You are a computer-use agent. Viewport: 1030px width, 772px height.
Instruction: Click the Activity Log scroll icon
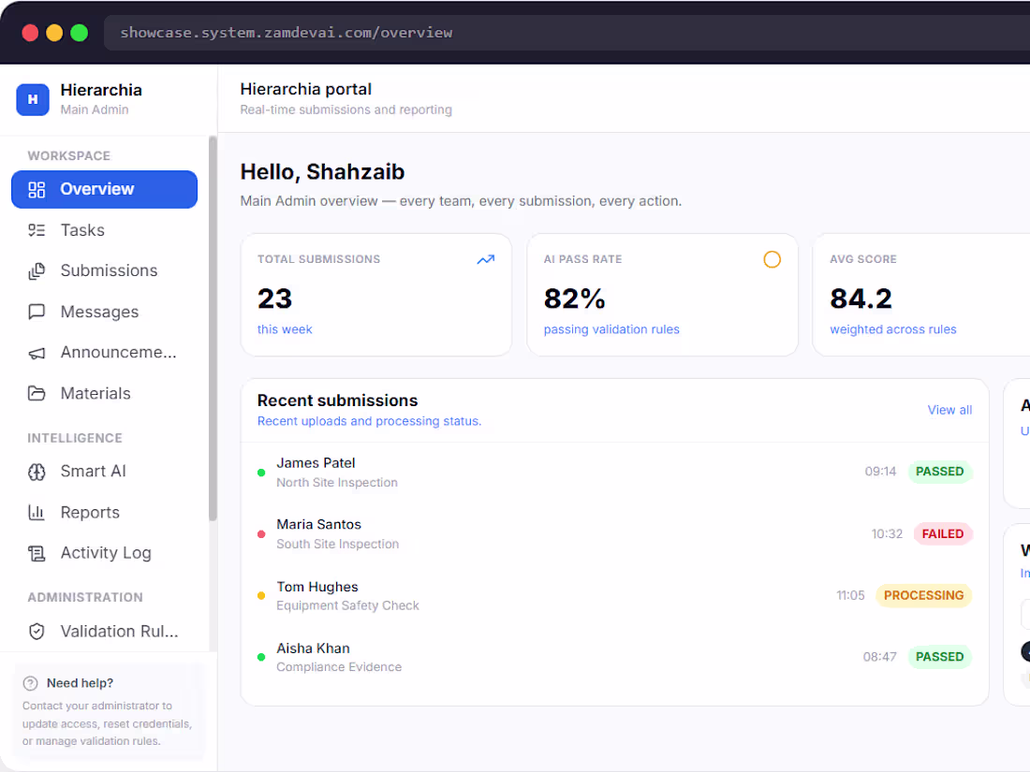(37, 553)
